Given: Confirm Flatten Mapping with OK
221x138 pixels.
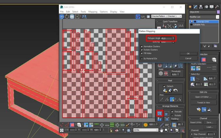Looking at the screenshot, I should click(188, 54).
